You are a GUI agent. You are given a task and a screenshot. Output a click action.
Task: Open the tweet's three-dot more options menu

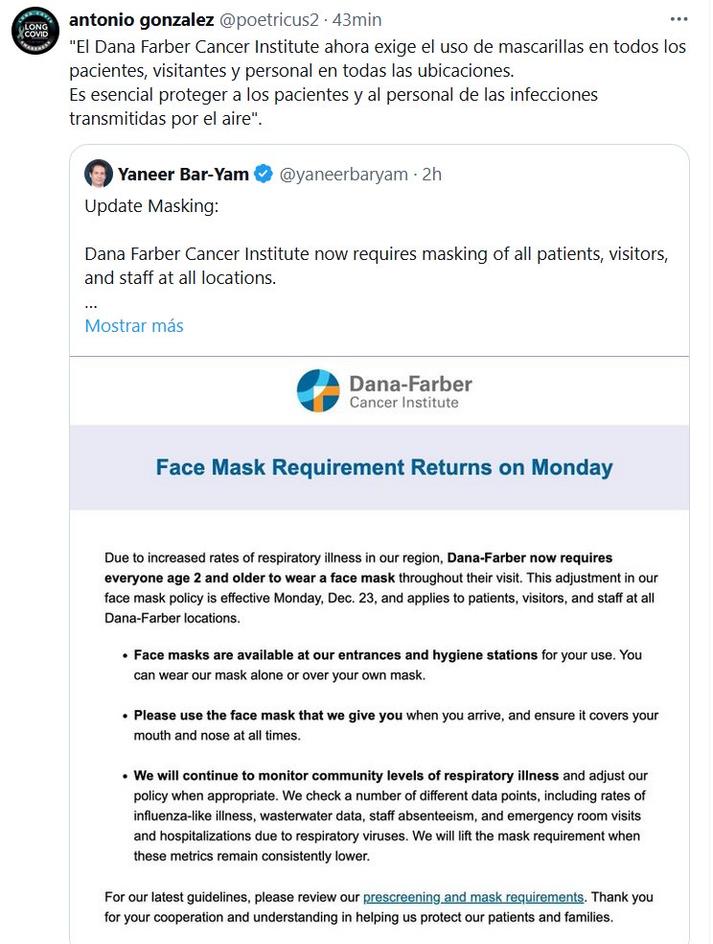point(678,19)
